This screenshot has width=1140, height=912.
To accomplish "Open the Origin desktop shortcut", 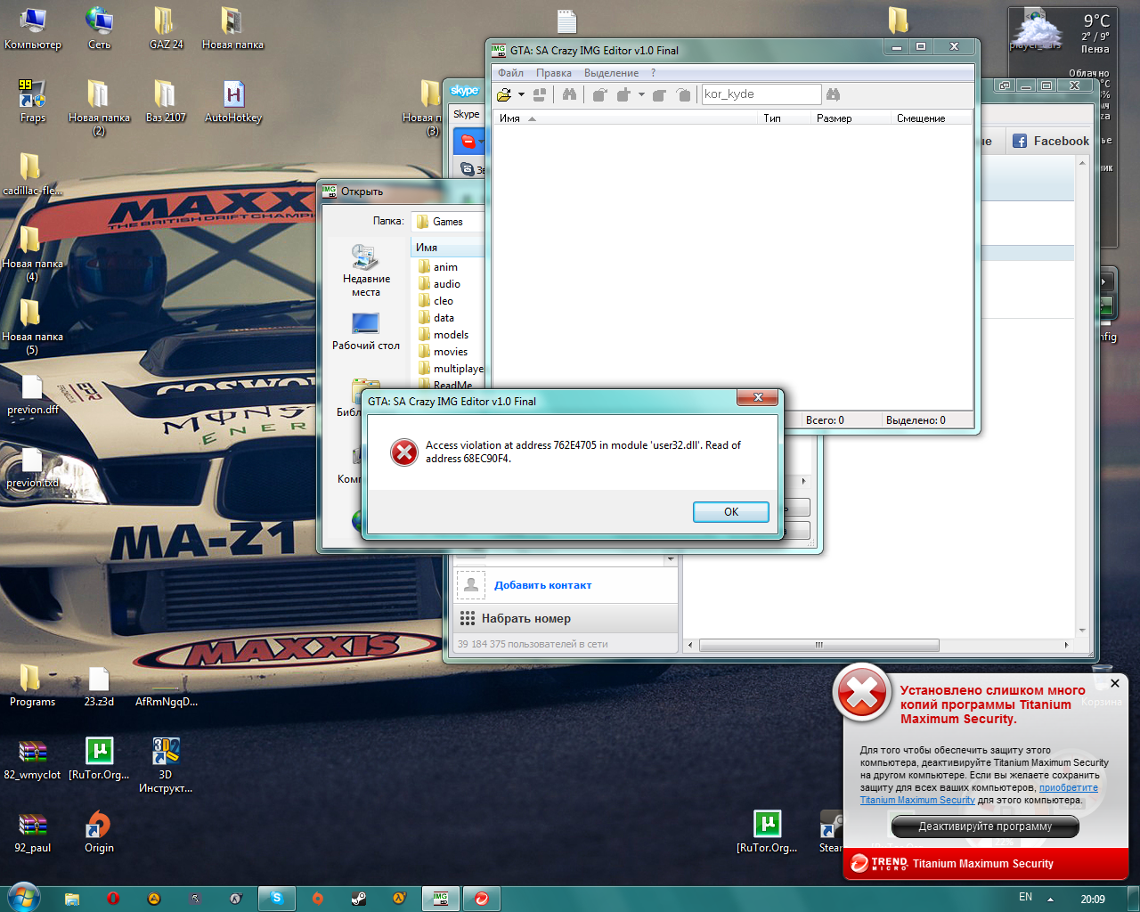I will 99,832.
